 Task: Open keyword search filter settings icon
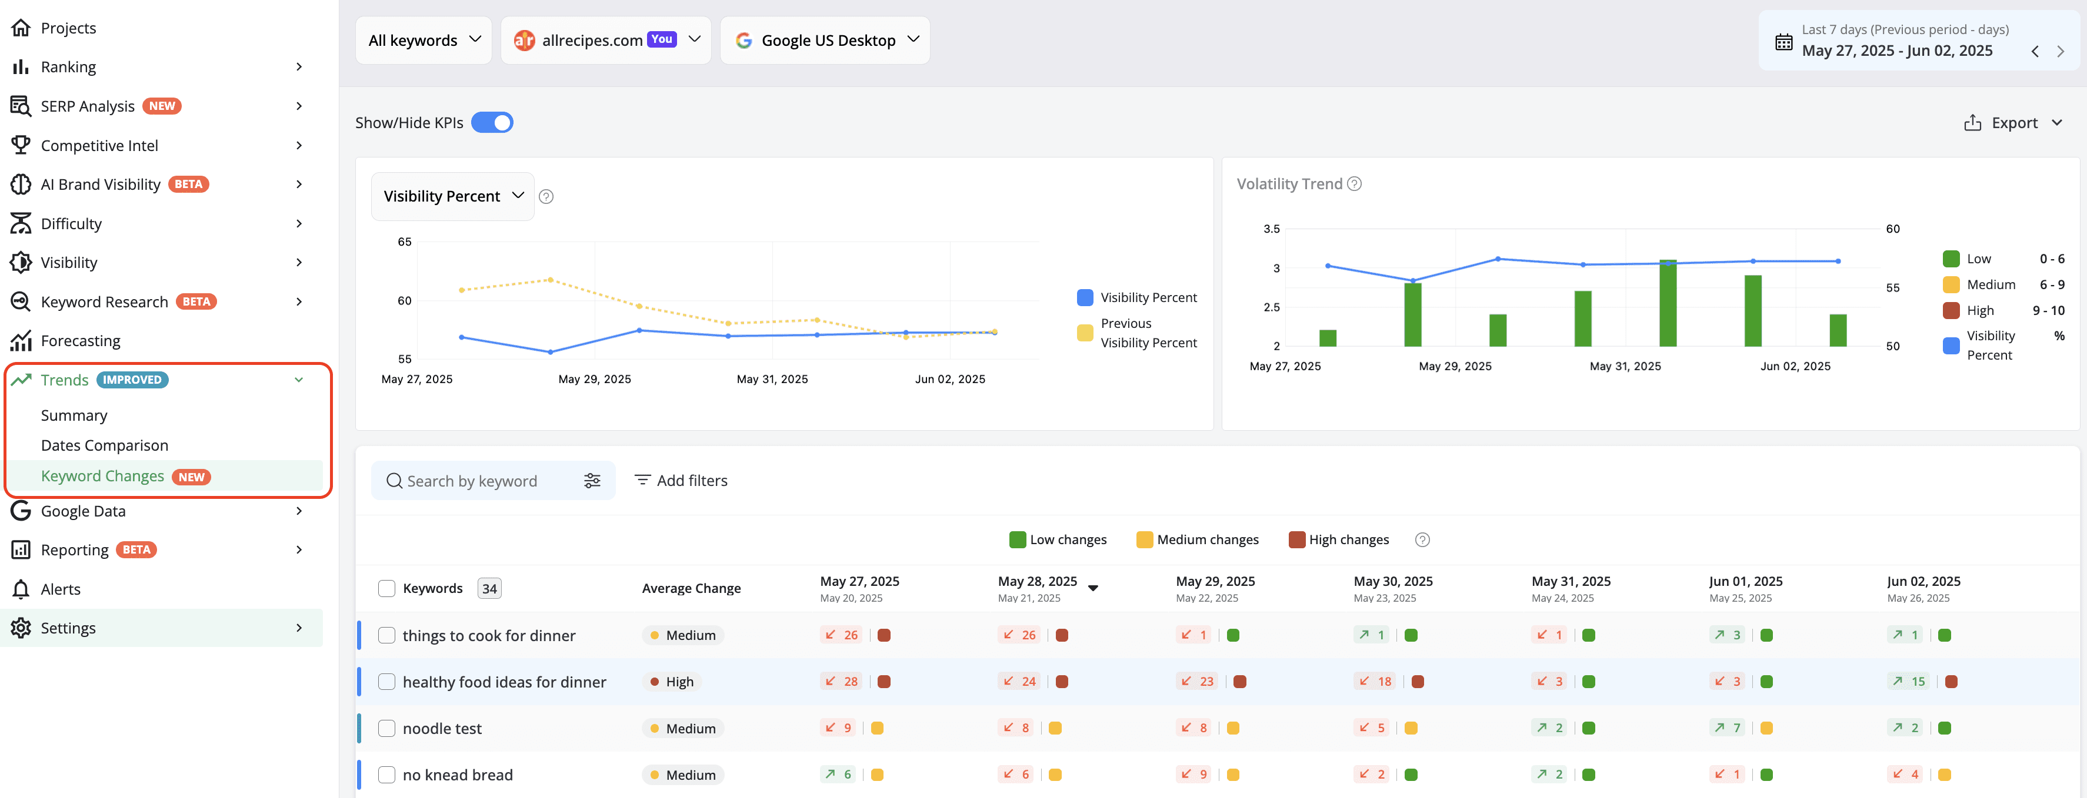[x=592, y=481]
